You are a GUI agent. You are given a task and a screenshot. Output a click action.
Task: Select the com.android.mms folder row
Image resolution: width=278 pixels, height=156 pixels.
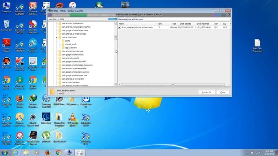[x=69, y=37]
